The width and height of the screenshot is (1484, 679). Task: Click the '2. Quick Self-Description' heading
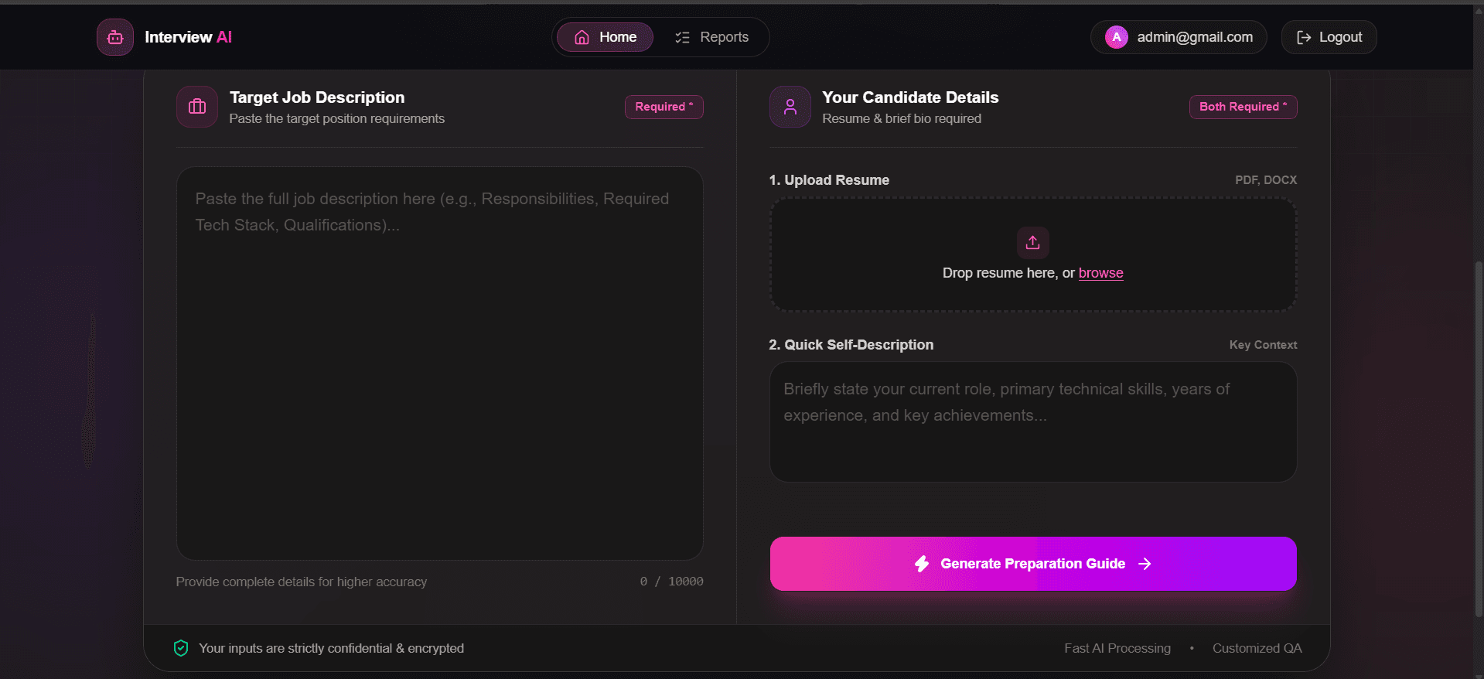point(851,345)
